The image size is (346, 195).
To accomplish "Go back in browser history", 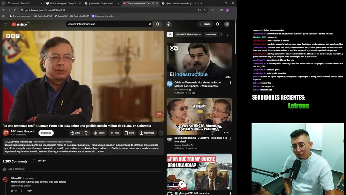I will 4,10.
